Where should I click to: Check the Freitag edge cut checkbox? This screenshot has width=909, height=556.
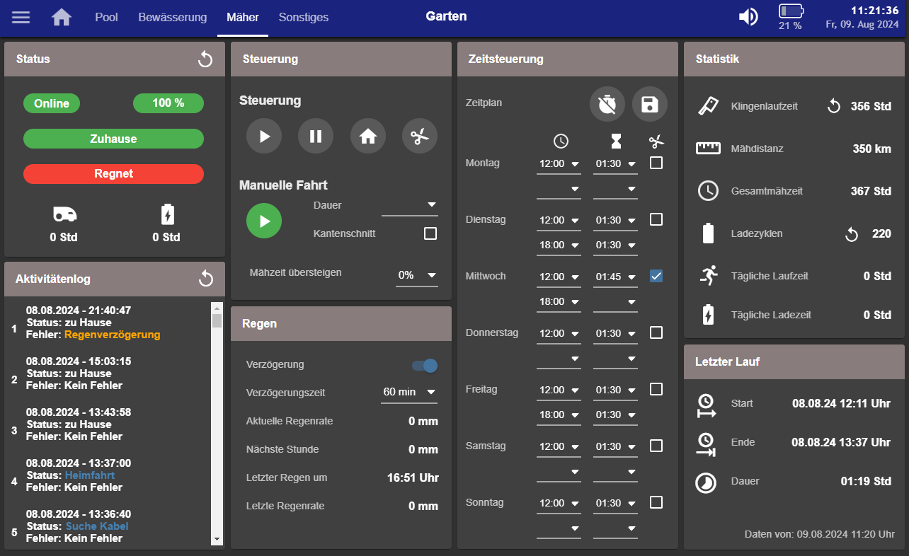656,389
